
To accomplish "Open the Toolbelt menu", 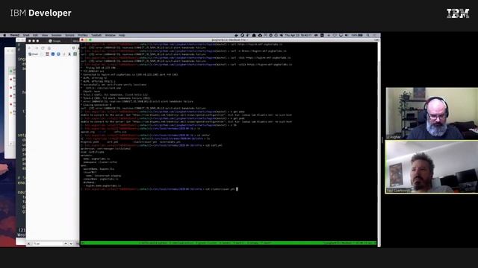I will (x=96, y=35).
